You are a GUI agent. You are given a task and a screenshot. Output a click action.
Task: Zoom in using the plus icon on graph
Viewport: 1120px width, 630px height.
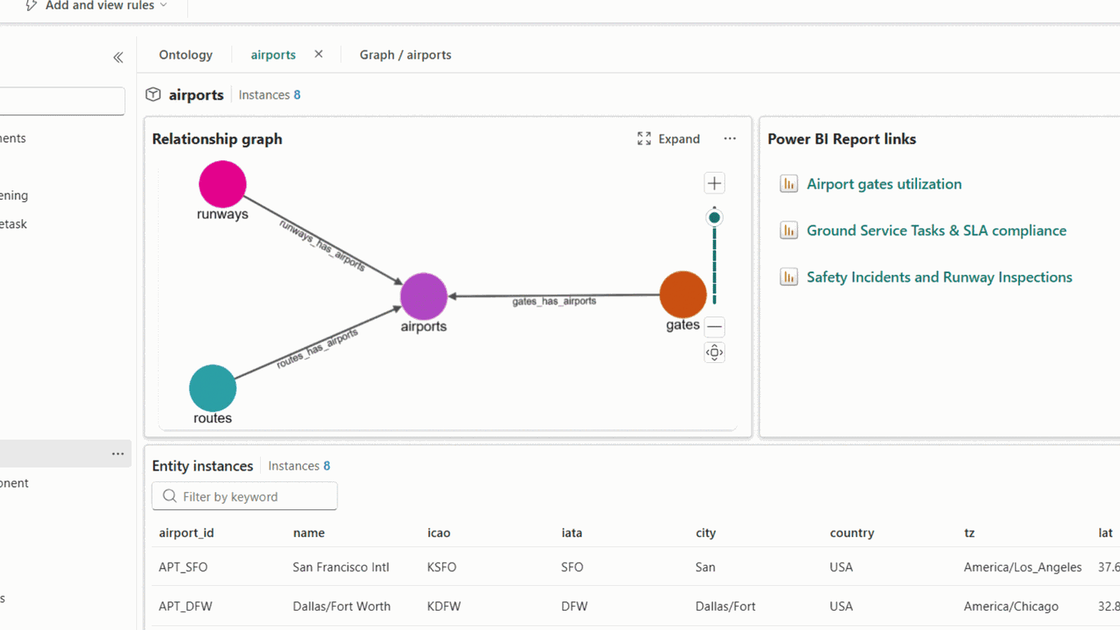714,183
